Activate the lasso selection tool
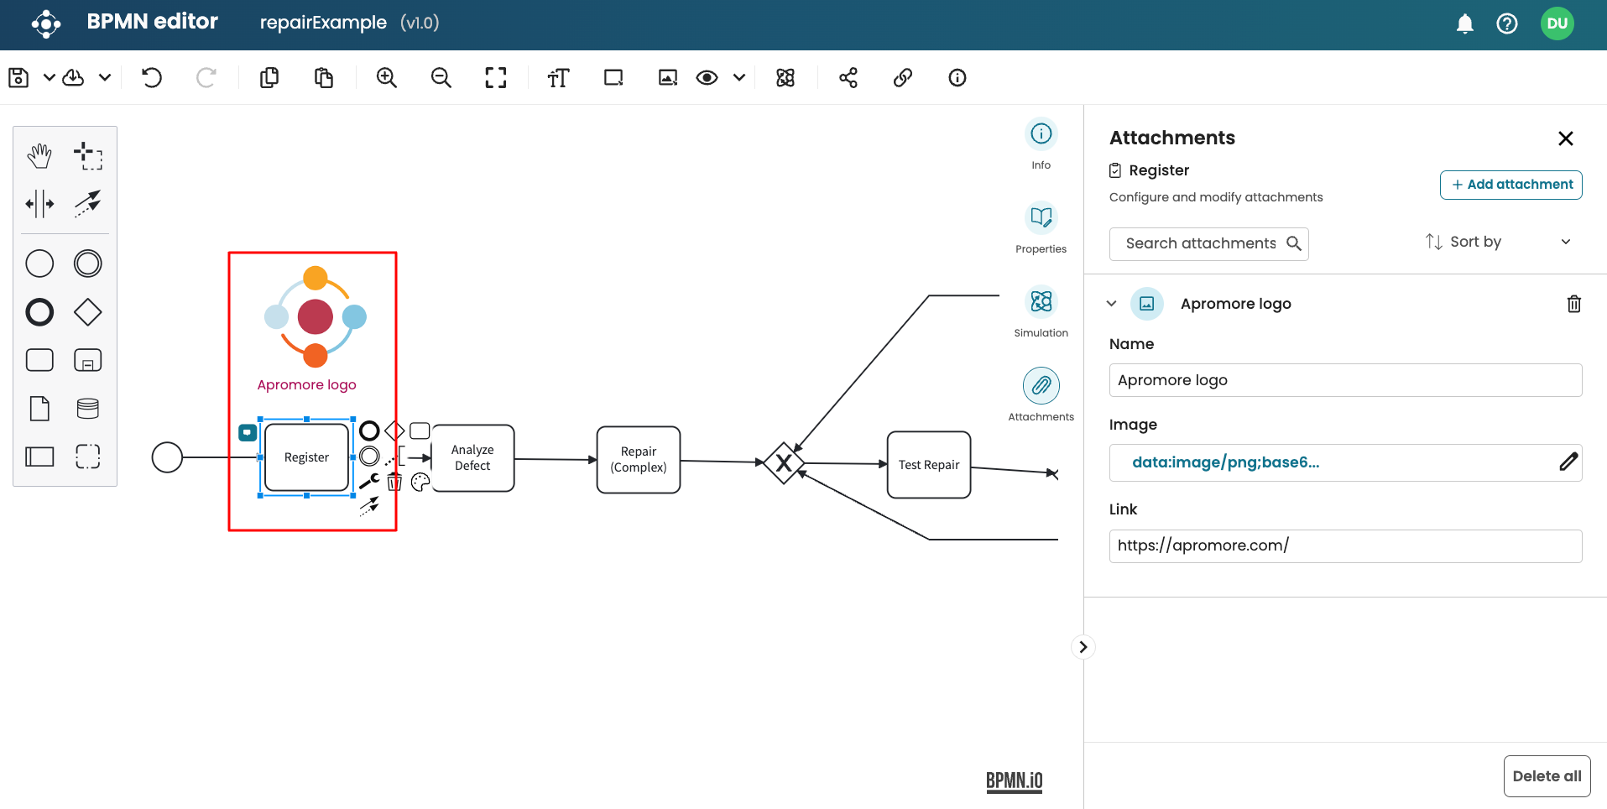Screen dimensions: 1607x809 (x=87, y=156)
